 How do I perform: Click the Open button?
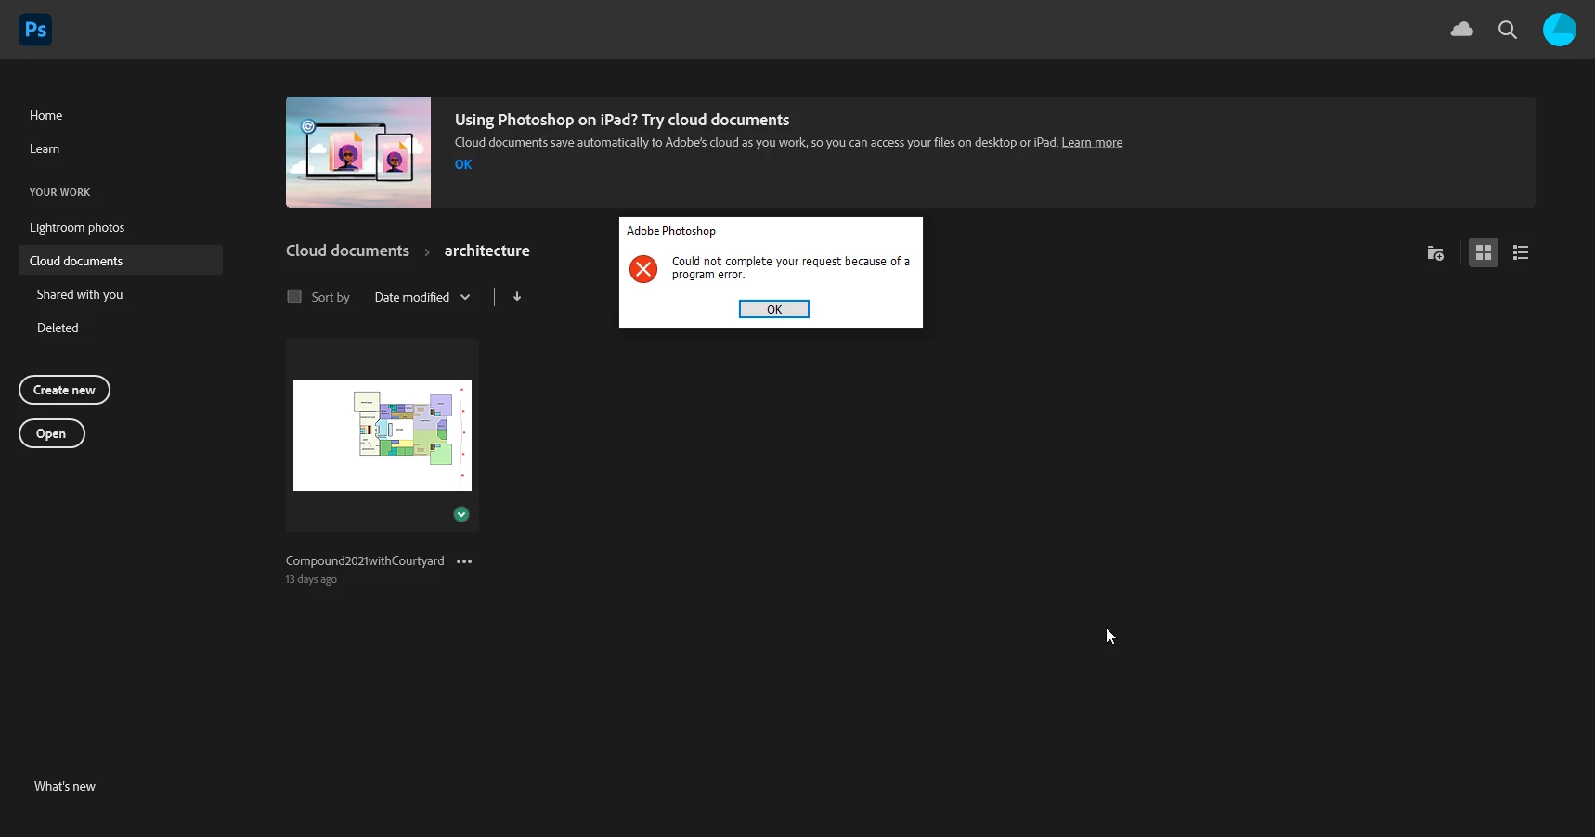52,433
